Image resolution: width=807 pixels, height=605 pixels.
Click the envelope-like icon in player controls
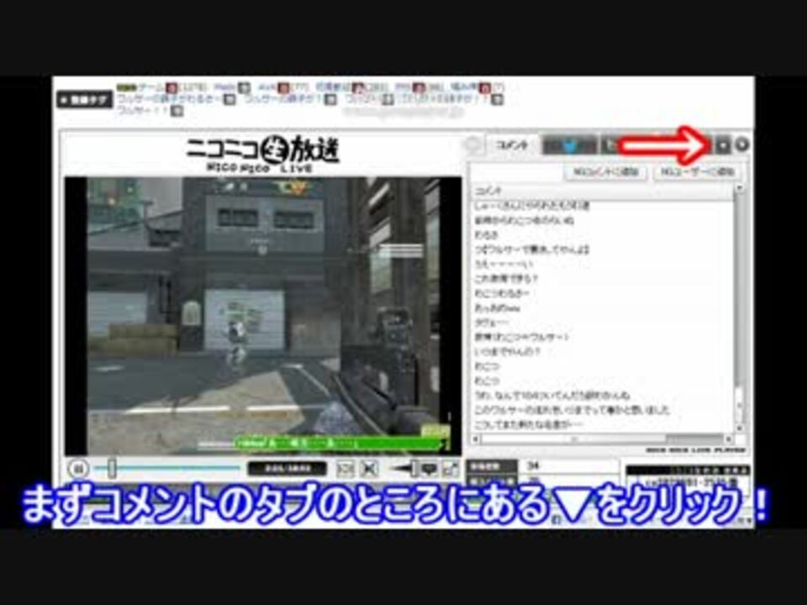coord(345,468)
